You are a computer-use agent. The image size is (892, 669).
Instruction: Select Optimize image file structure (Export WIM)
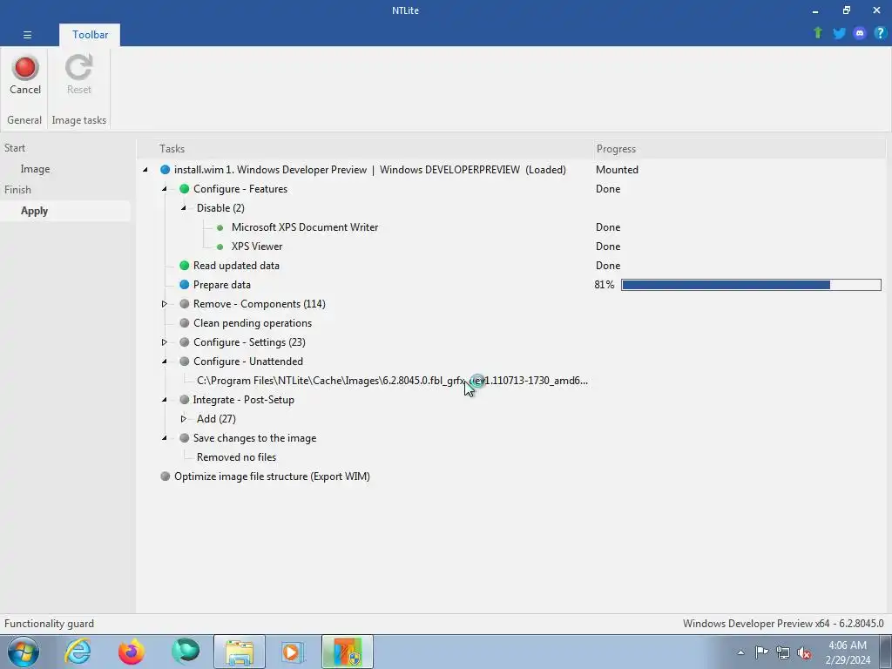(x=272, y=476)
